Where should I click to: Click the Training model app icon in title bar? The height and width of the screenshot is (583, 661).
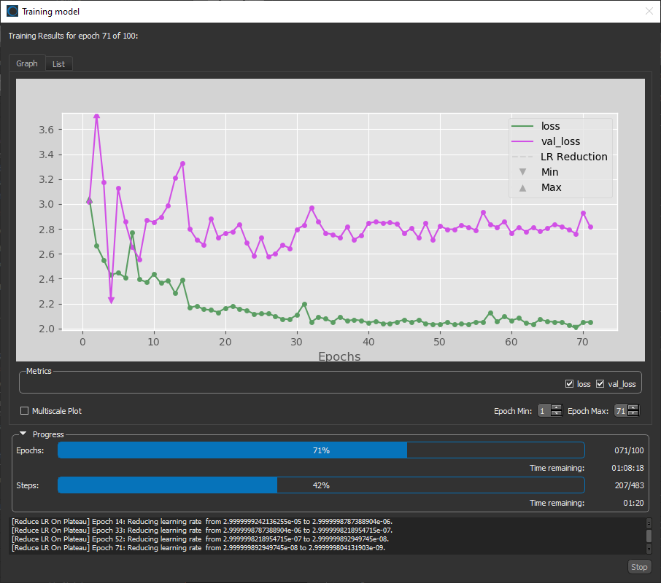12,11
